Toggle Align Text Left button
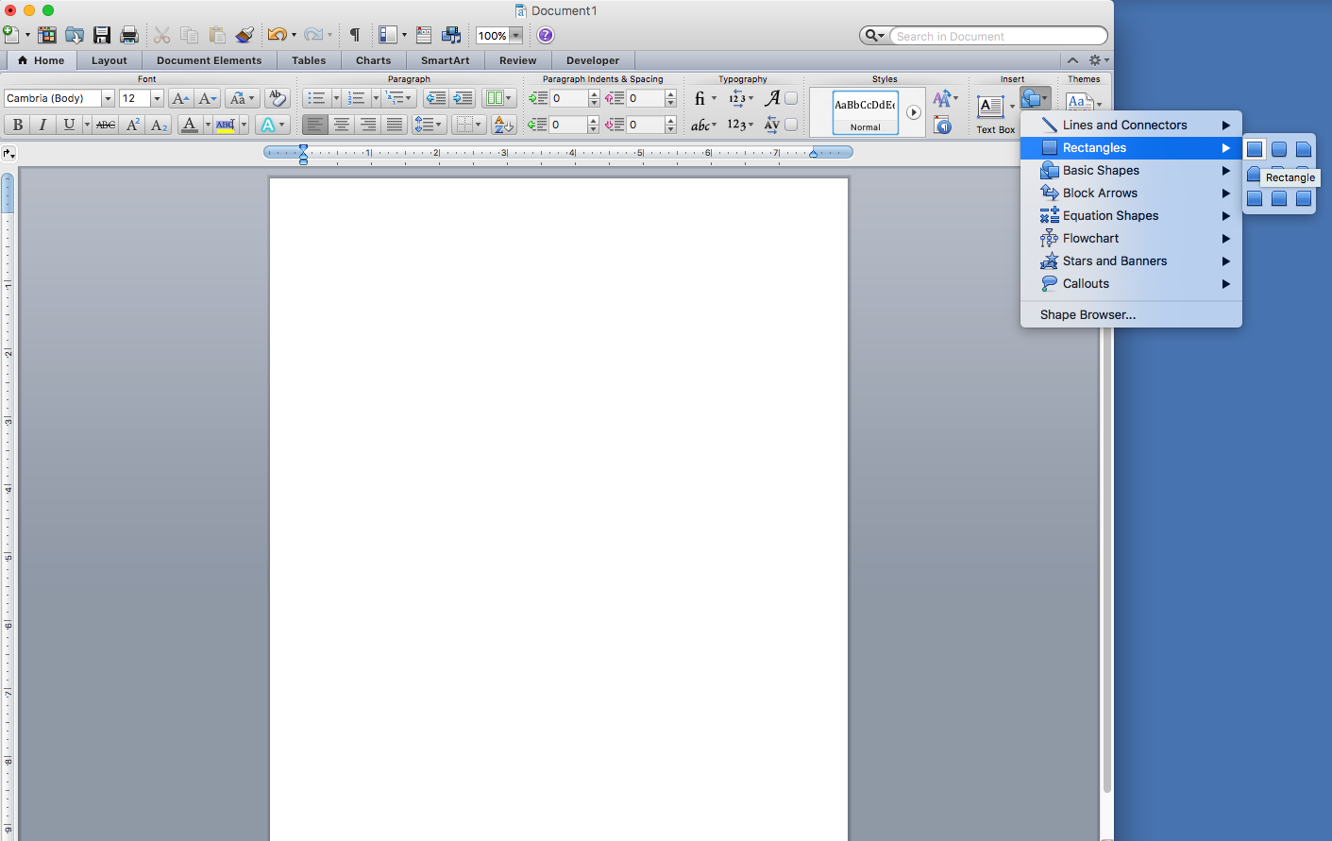Screen dimensions: 1332x841 (315, 125)
